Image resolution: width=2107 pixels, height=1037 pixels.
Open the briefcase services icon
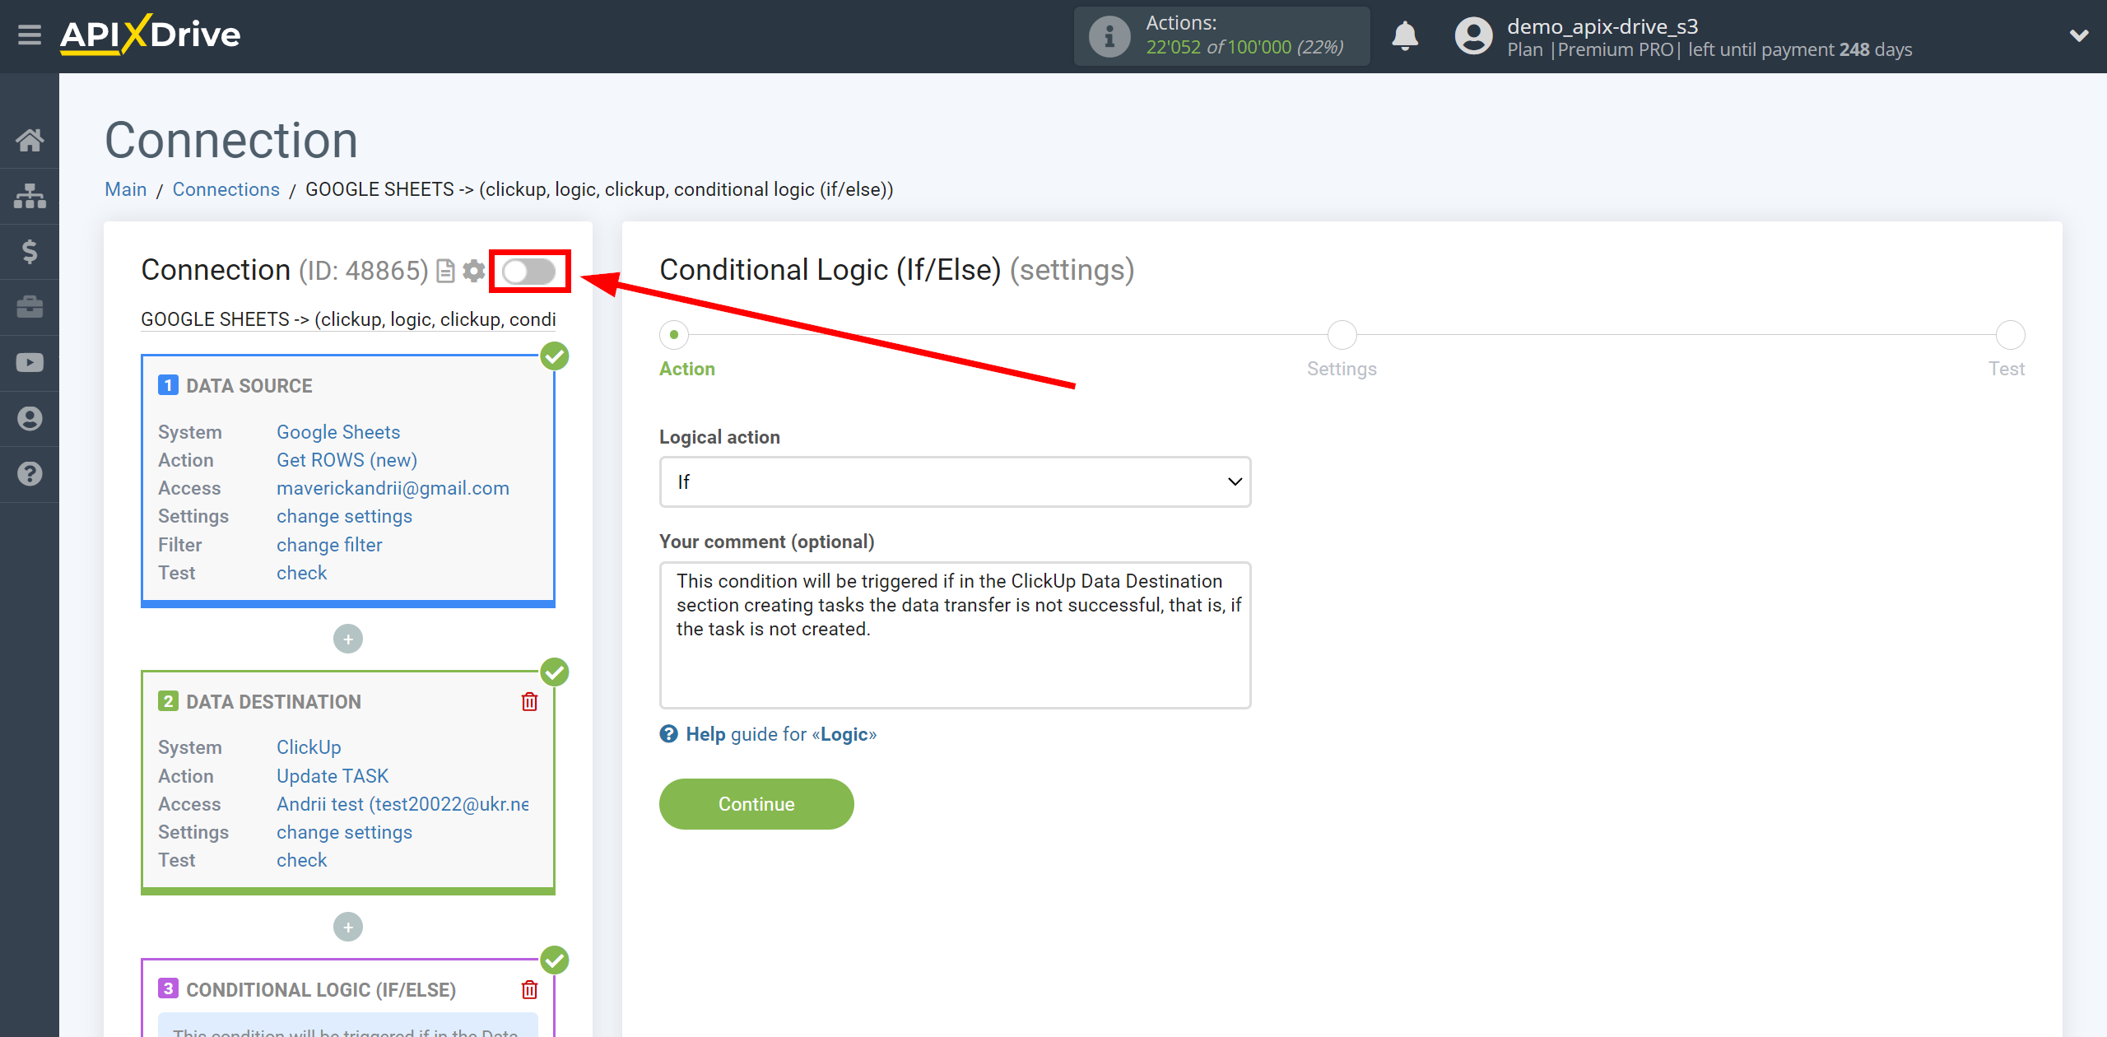[30, 307]
